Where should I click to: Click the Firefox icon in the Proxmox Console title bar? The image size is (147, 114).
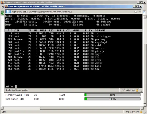[x=6, y=6]
